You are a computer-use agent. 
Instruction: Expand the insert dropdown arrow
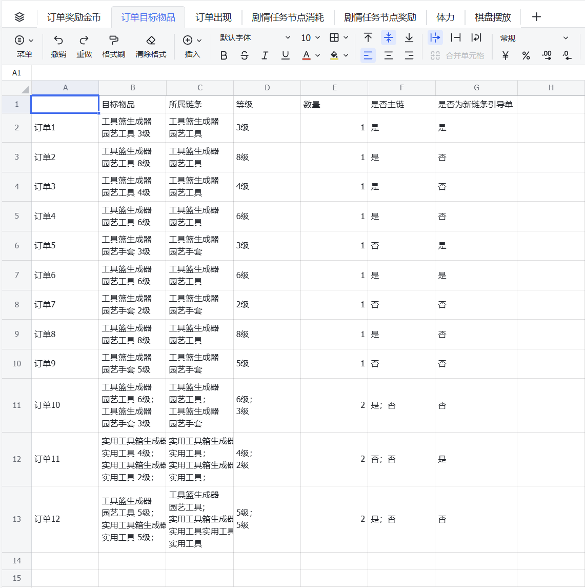[x=199, y=40]
